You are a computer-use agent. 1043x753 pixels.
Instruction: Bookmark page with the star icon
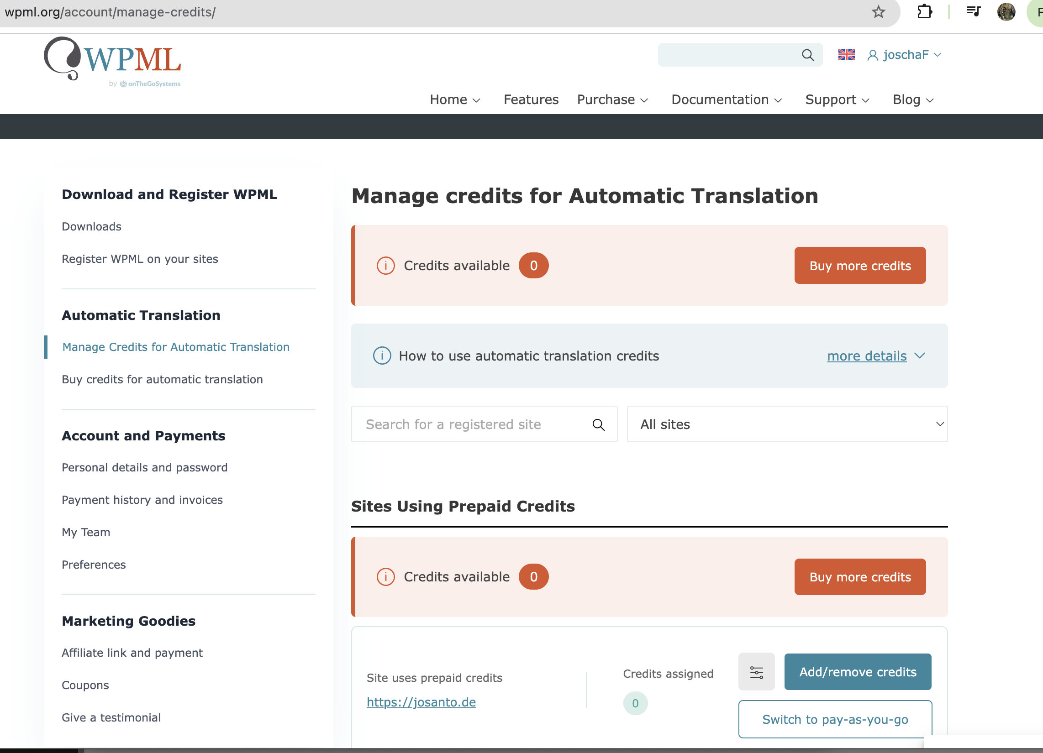click(878, 12)
